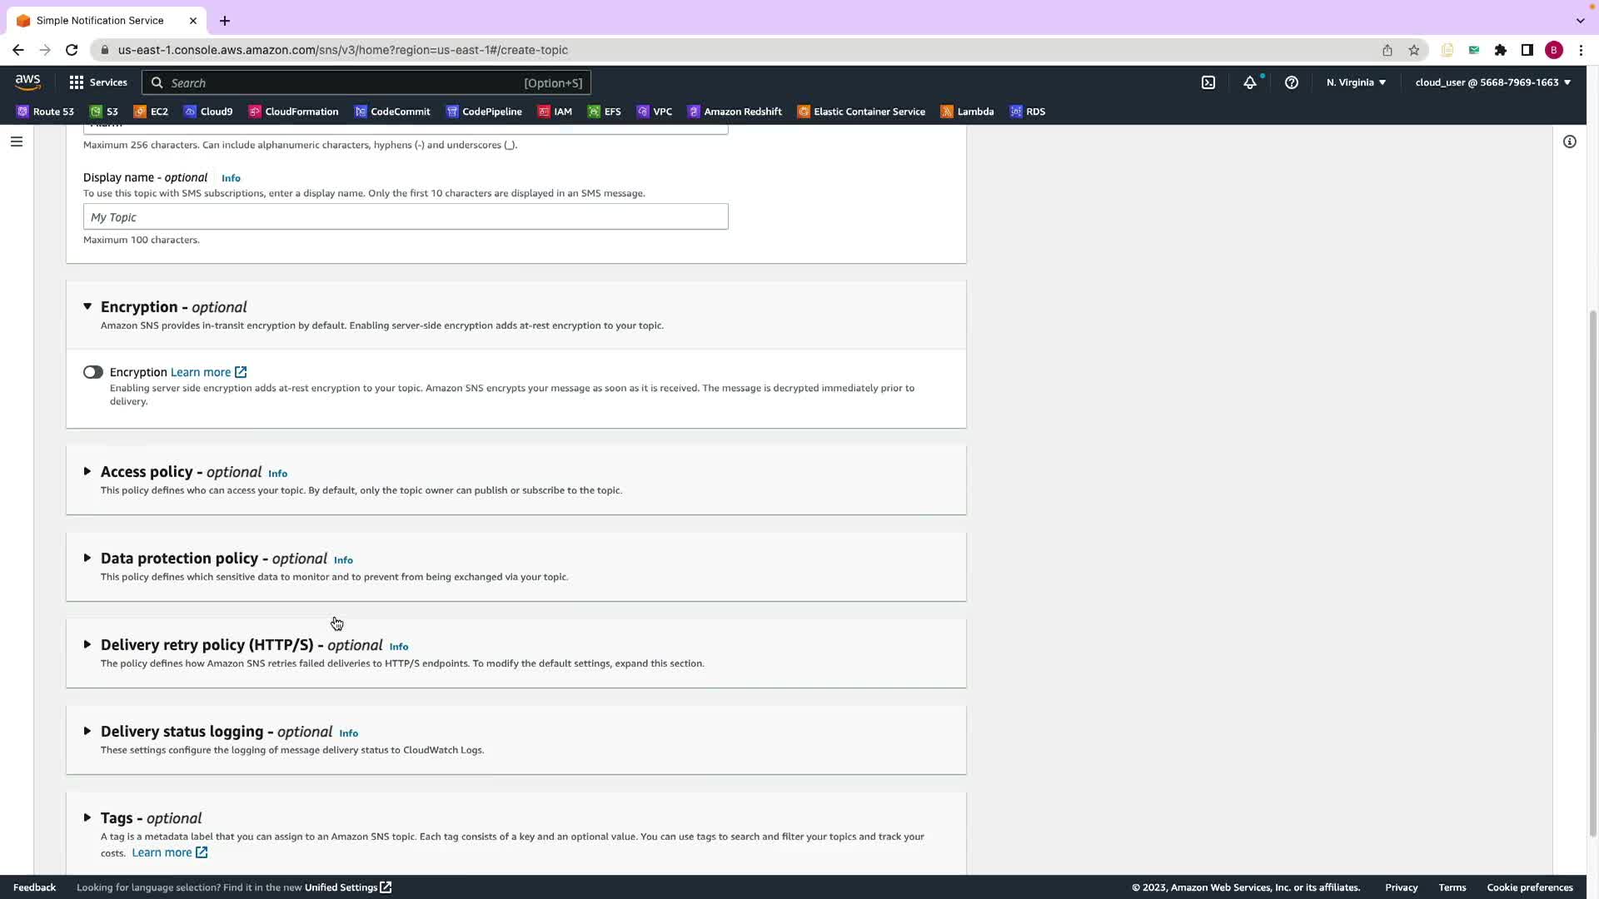Open the N. Virginia region dropdown
This screenshot has height=899, width=1599.
click(x=1356, y=82)
